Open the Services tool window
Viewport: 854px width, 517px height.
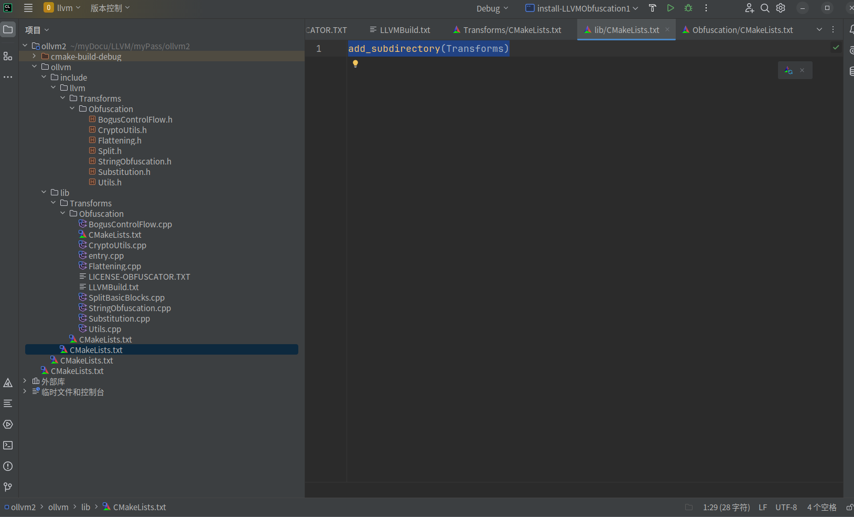point(8,424)
